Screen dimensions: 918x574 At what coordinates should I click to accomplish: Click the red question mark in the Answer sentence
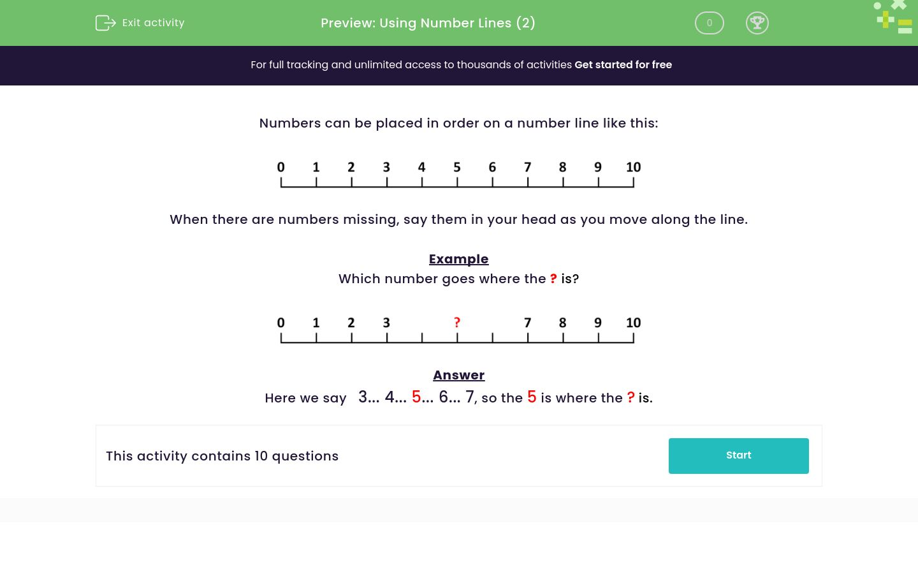(x=630, y=397)
